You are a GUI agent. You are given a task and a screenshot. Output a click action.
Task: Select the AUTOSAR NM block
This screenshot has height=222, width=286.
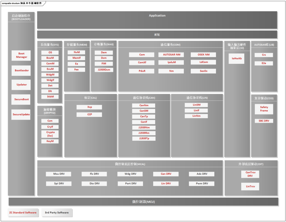(x=171, y=55)
